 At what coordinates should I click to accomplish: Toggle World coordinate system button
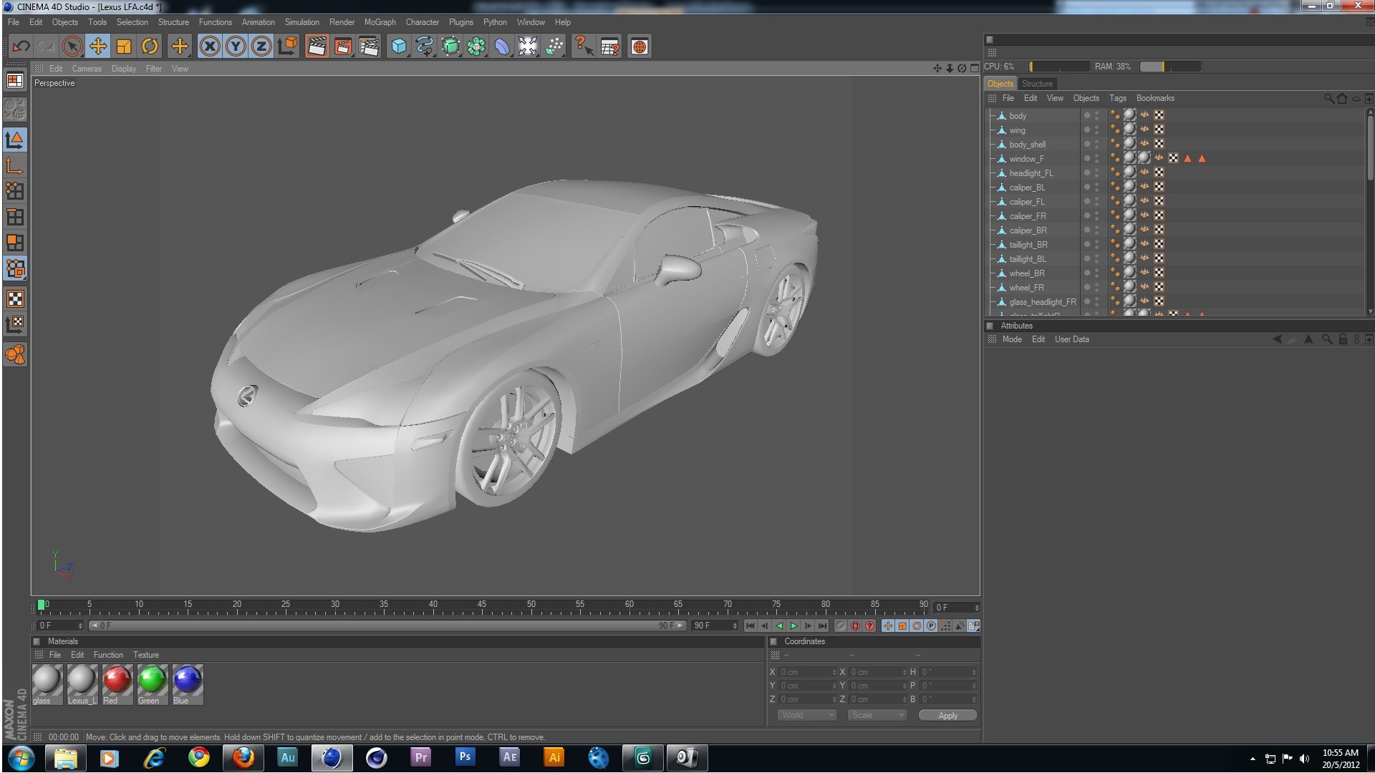coord(288,47)
